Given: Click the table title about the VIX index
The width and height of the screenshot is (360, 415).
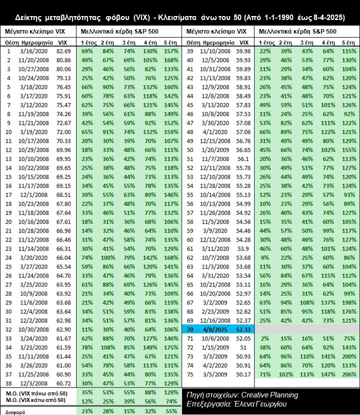Looking at the screenshot, I should pyautogui.click(x=179, y=17).
